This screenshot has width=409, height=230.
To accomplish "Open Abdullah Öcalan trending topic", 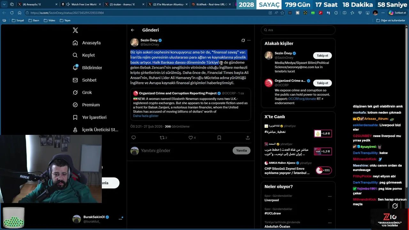I will 277,226.
